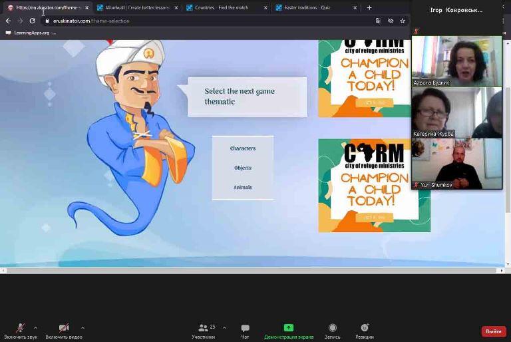
Task: Click the Akinator genie character
Action: pyautogui.click(x=132, y=137)
